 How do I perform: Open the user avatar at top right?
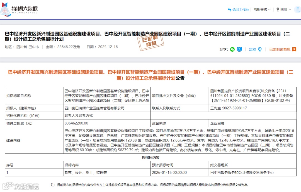click(x=298, y=9)
